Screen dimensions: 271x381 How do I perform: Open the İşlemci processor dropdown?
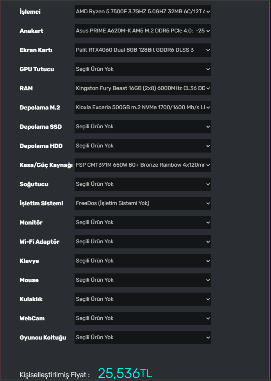143,12
